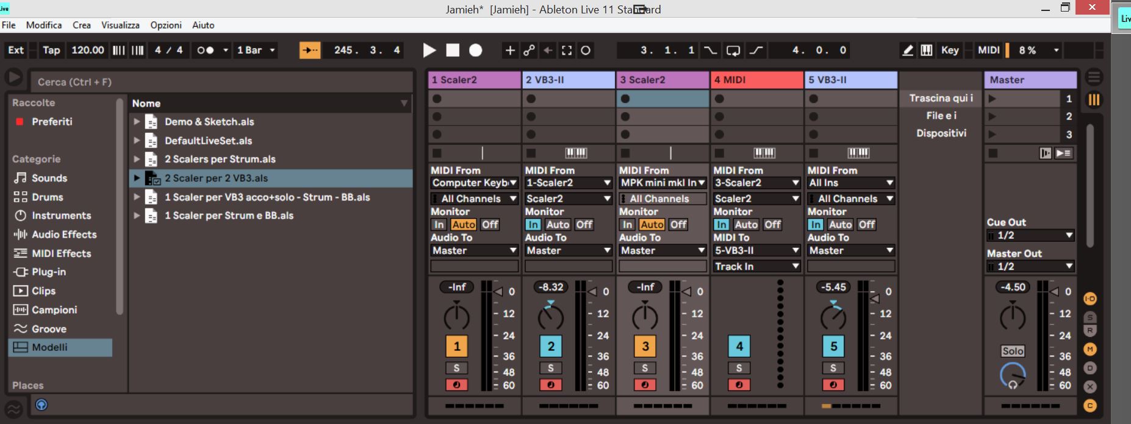
Task: Arm track 1 Scaler2 for recording
Action: click(x=456, y=385)
